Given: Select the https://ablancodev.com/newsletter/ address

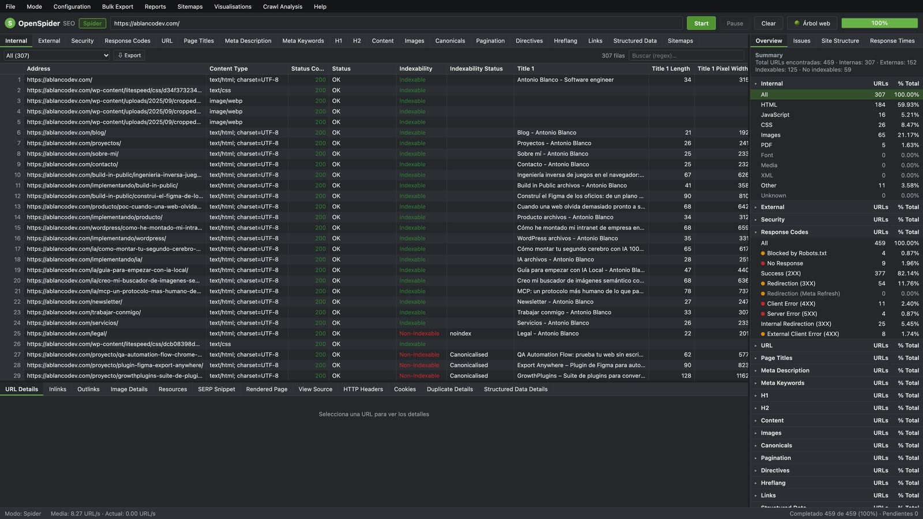Looking at the screenshot, I should pyautogui.click(x=74, y=302).
